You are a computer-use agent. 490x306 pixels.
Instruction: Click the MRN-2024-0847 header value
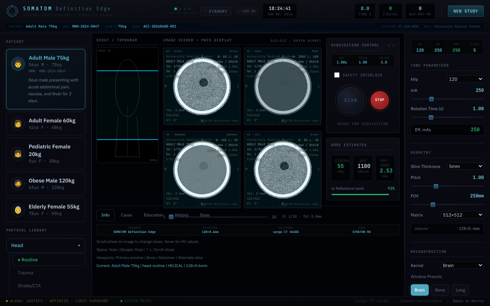[87, 26]
